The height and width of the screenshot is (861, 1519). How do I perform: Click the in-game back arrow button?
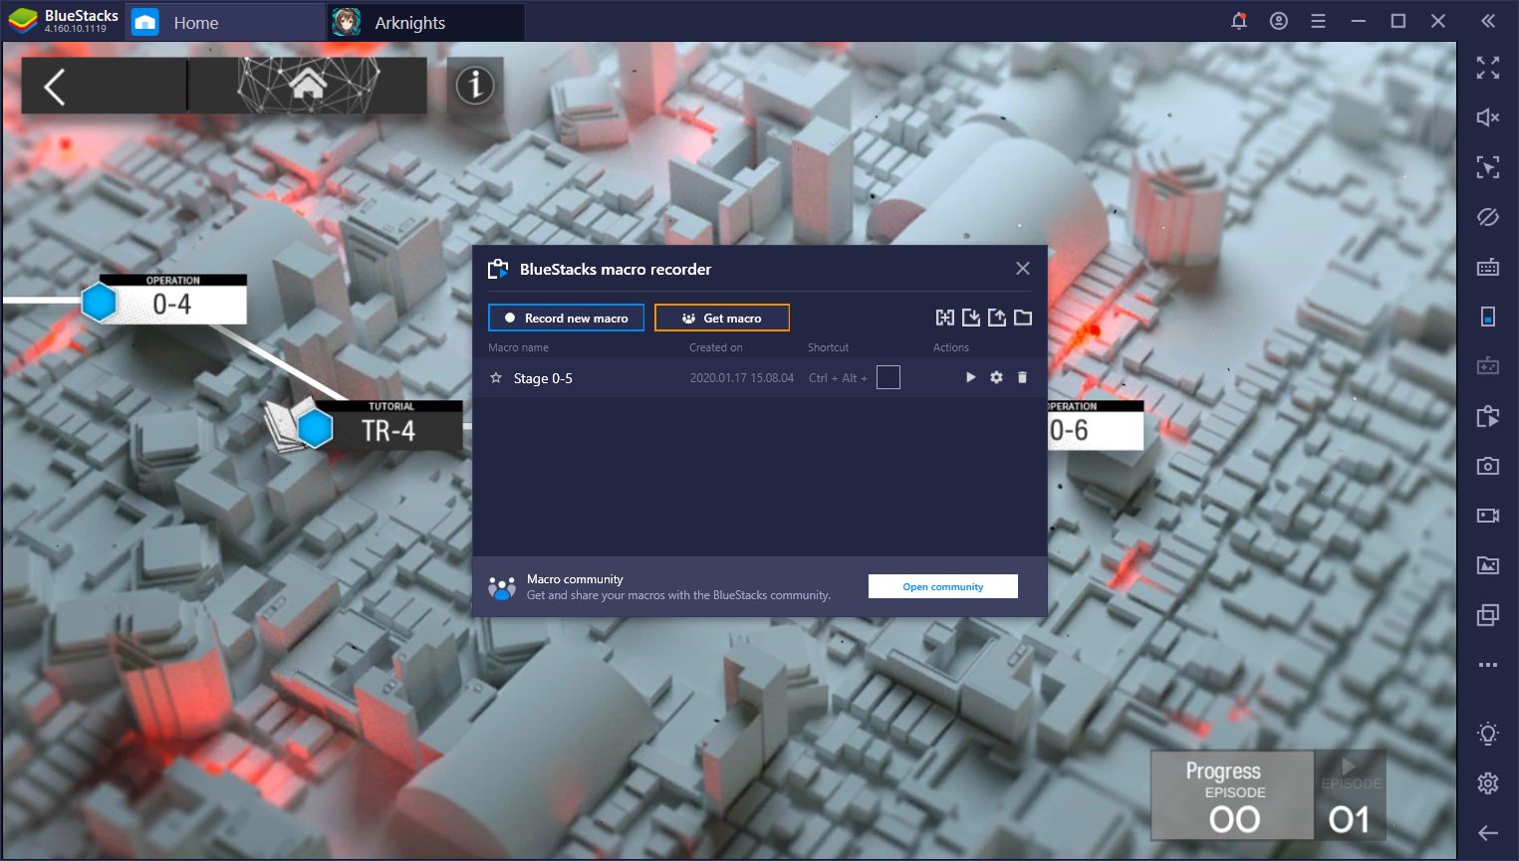(104, 86)
